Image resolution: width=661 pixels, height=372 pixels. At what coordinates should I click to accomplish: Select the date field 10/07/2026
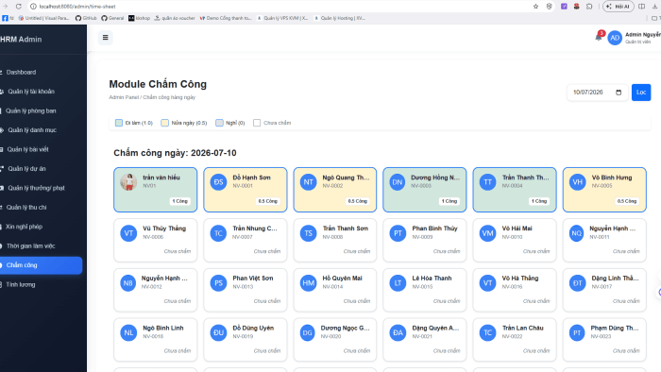point(597,93)
